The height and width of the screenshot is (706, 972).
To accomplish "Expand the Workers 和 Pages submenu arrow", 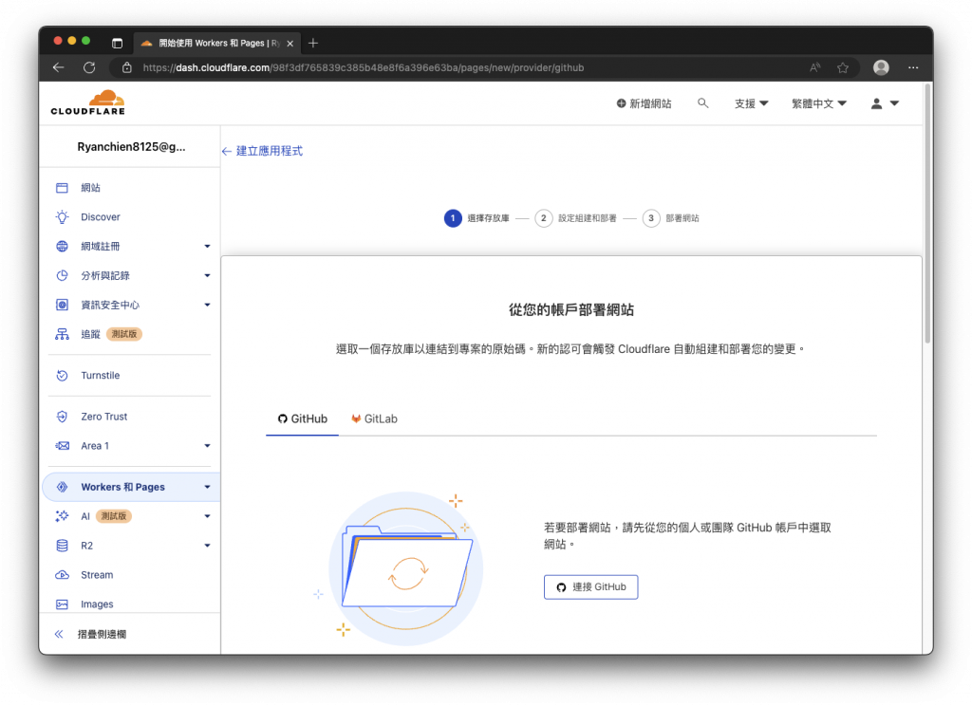I will pyautogui.click(x=207, y=487).
